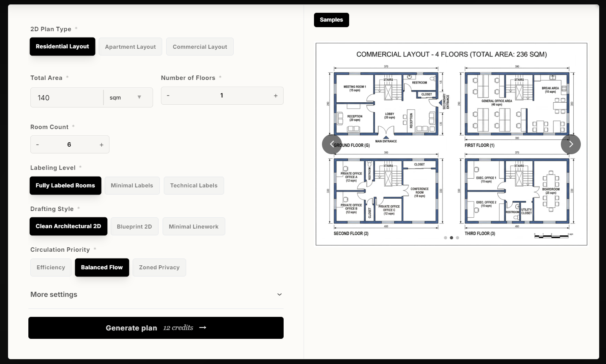Select Fully Labeled Rooms labeling level

65,185
